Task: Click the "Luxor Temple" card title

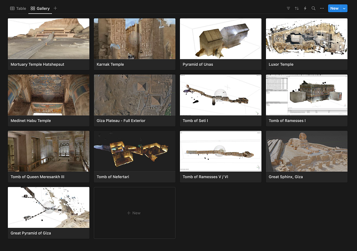Action: (281, 65)
